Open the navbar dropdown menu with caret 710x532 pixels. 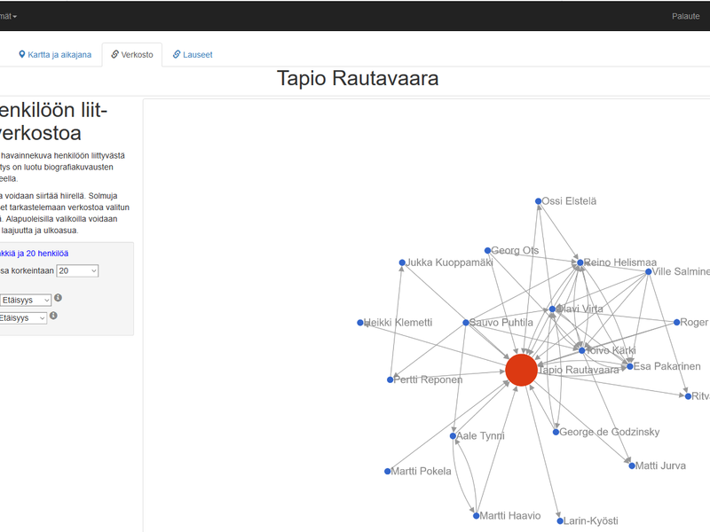pos(9,16)
